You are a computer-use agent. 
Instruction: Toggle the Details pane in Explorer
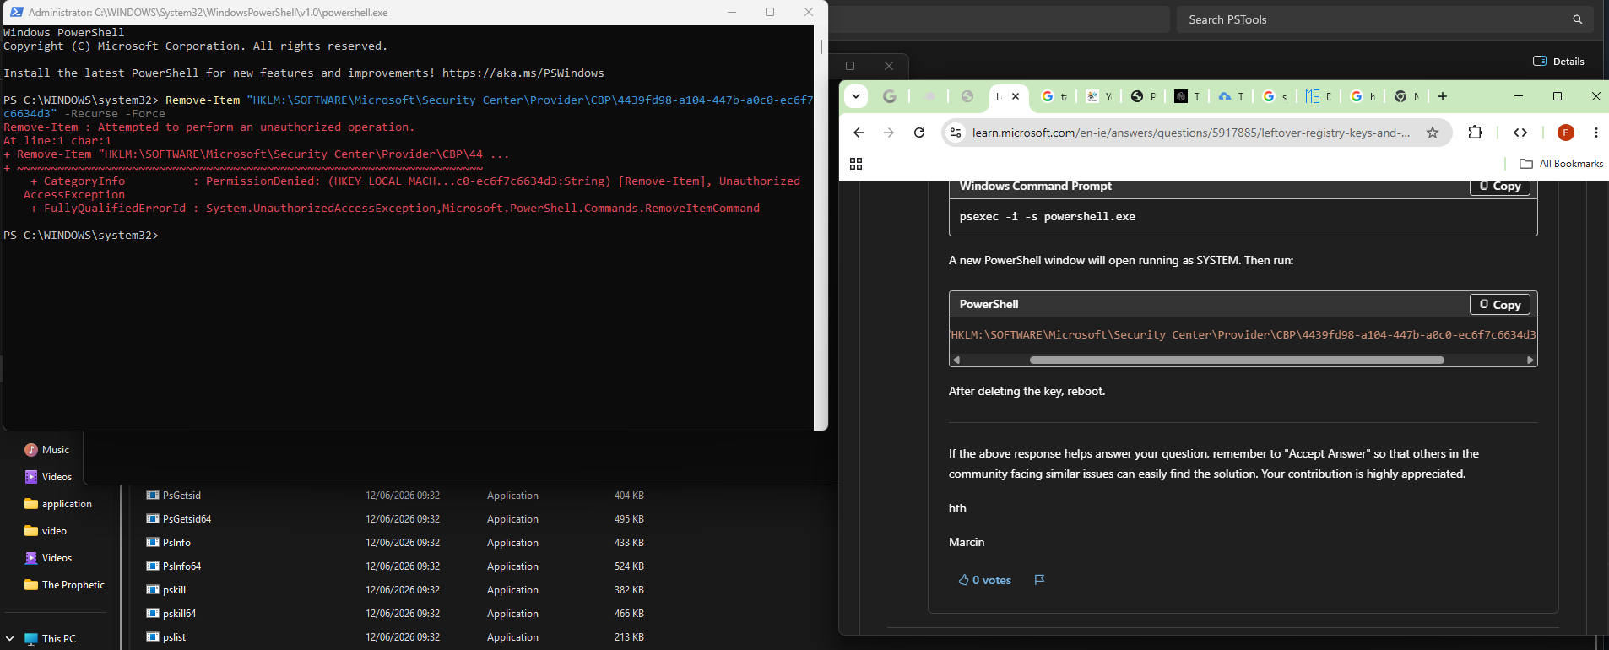(x=1558, y=61)
